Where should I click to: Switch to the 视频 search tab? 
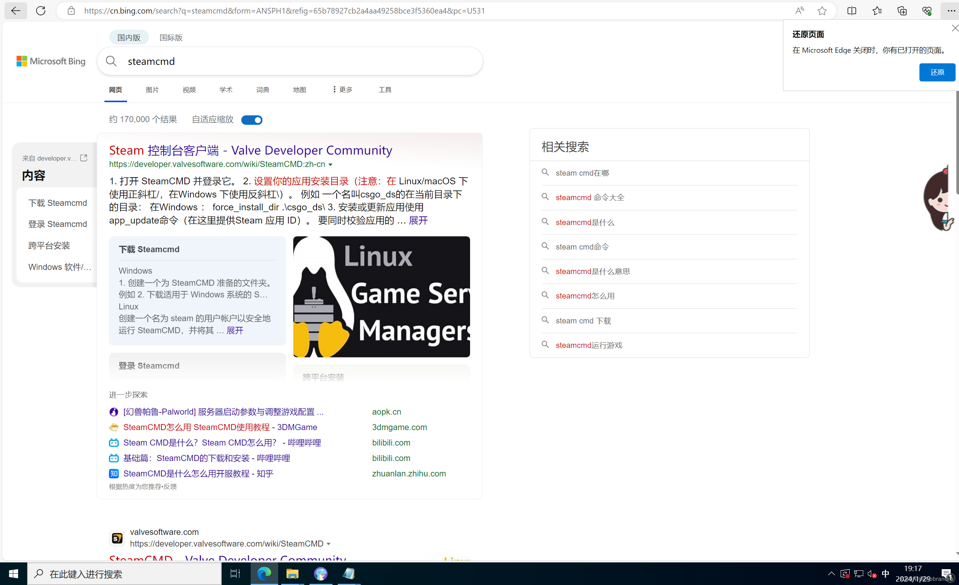[189, 89]
